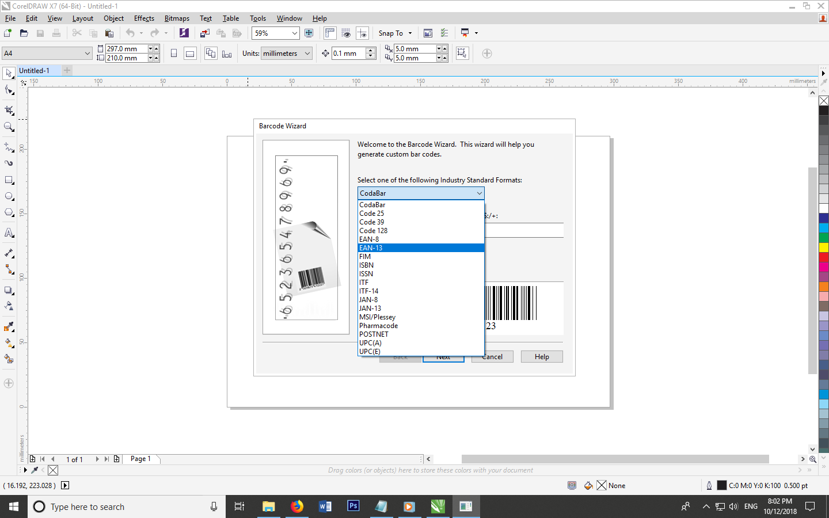
Task: Click the yellow swatch in color palette
Action: tap(824, 247)
